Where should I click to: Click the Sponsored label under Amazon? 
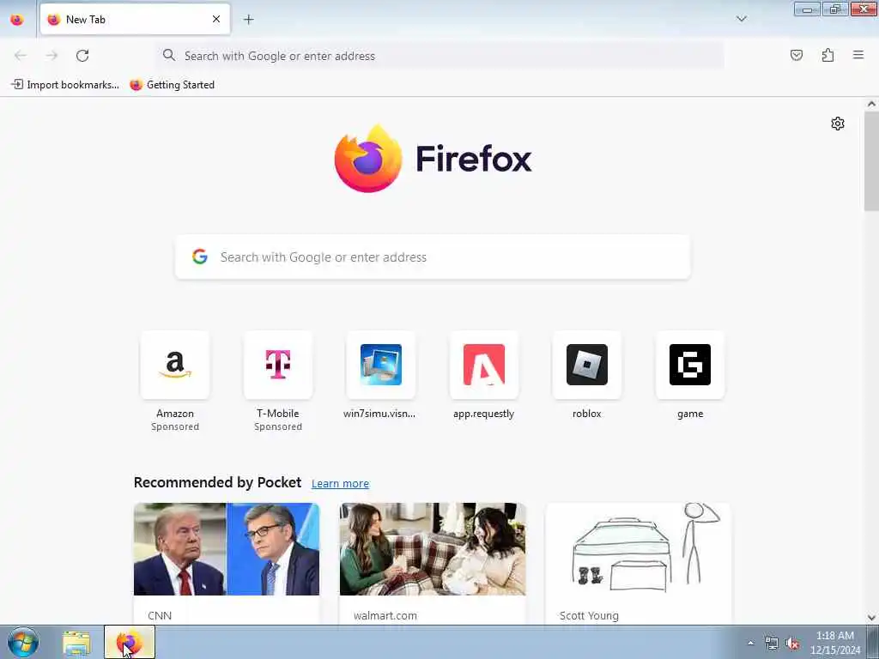click(175, 427)
